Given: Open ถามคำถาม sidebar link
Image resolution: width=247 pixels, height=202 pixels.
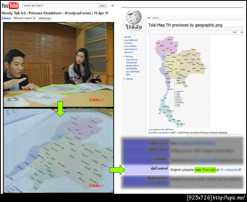Looking at the screenshot, I should tap(128, 43).
